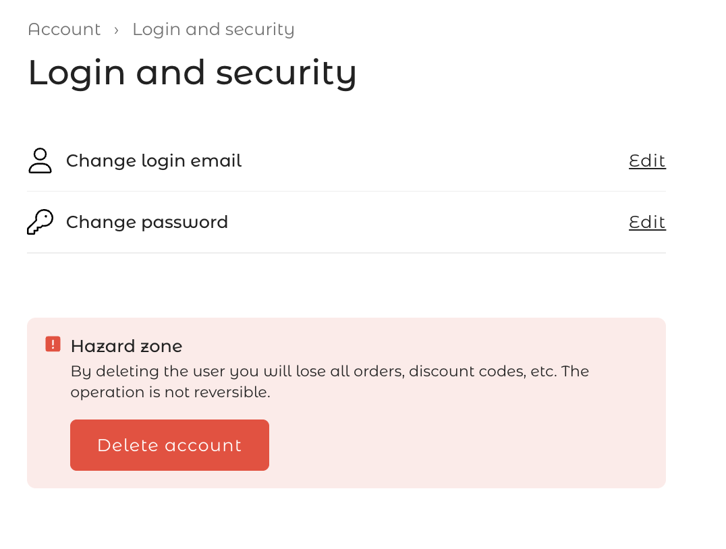Open Edit for Change password
This screenshot has width=726, height=549.
pos(646,222)
